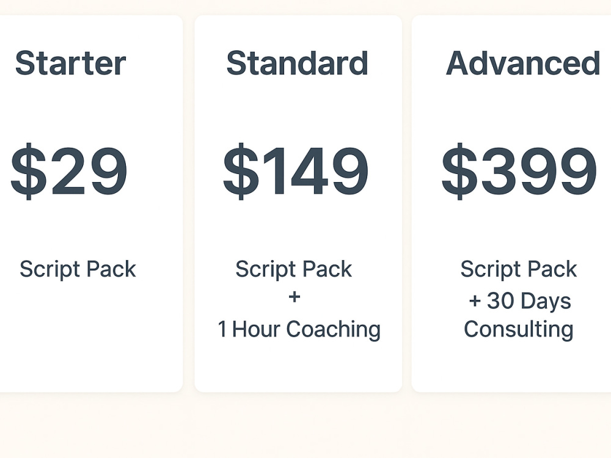Screen dimensions: 611x458
Task: Click the Consulting text in Advanced card
Action: [x=519, y=330]
